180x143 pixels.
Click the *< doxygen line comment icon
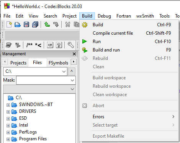pyautogui.click(x=38, y=45)
